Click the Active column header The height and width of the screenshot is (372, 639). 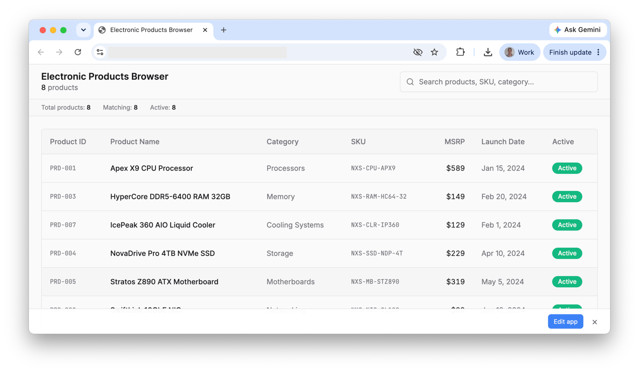(x=563, y=141)
